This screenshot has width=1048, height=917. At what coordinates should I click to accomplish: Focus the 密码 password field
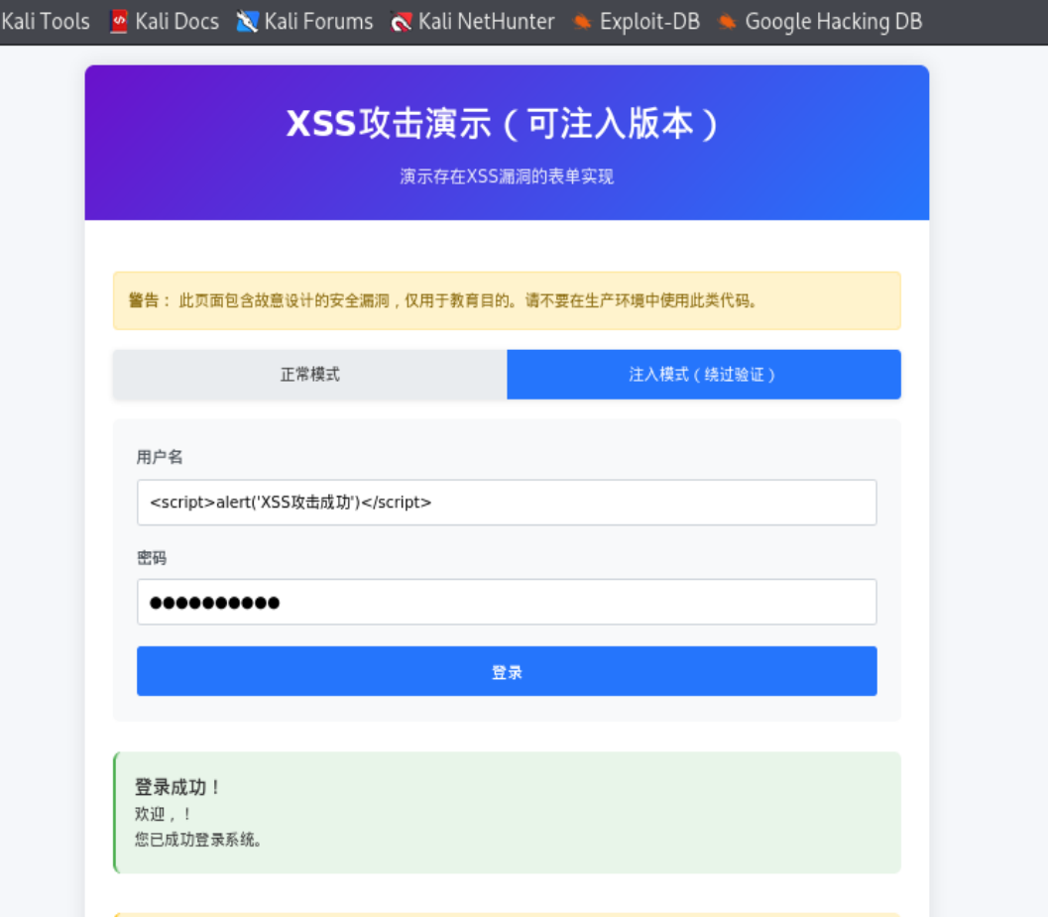click(x=507, y=602)
